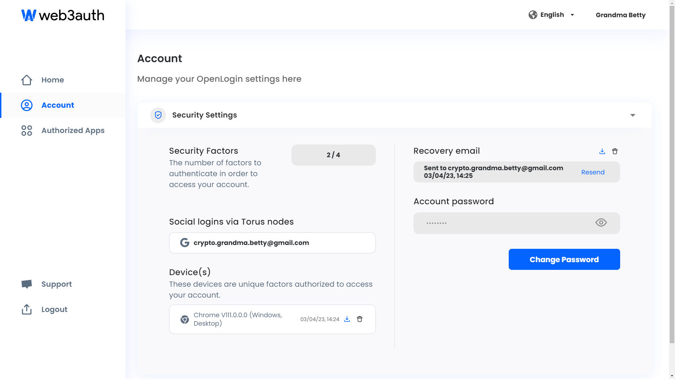Screen dimensions: 675x379
Task: Click the Account person icon
Action: (27, 105)
